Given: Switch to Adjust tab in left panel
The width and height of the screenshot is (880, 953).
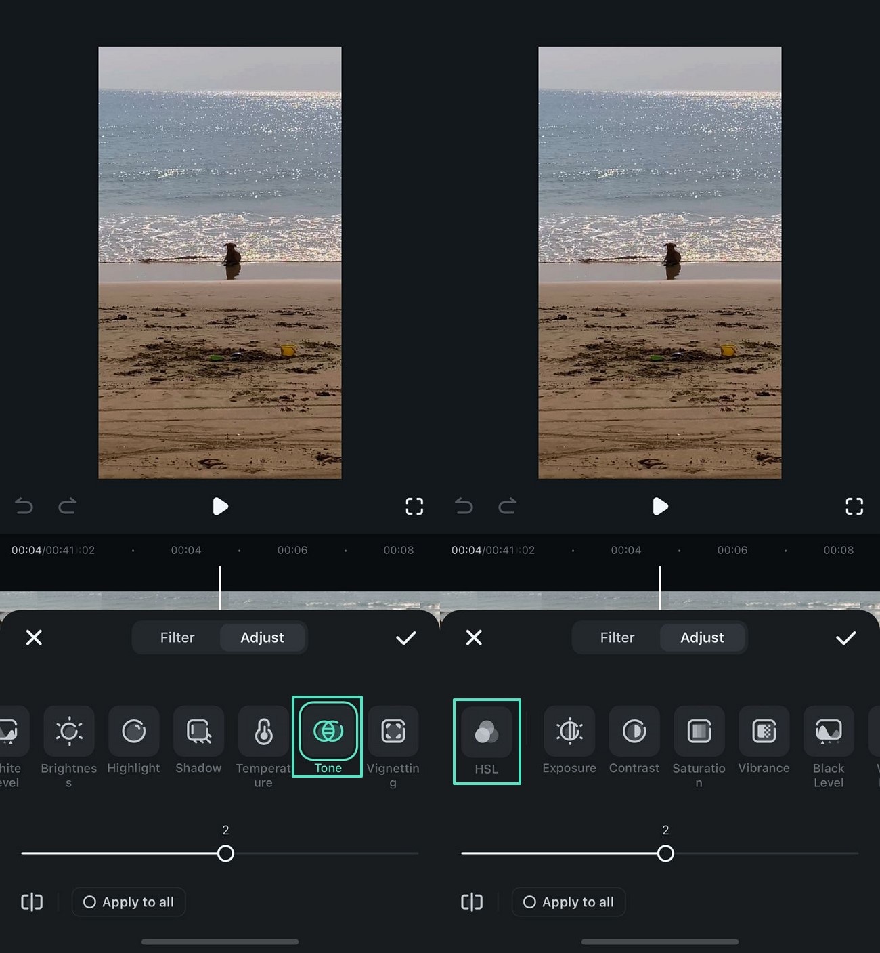Looking at the screenshot, I should (262, 637).
